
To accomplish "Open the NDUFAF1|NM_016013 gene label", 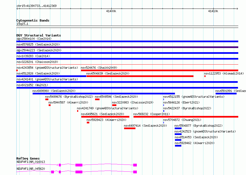I will click(x=31, y=162).
